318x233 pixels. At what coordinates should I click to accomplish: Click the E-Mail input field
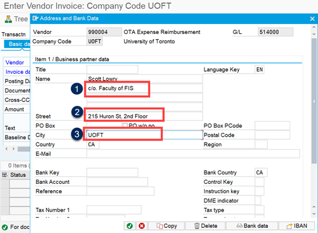(x=193, y=154)
